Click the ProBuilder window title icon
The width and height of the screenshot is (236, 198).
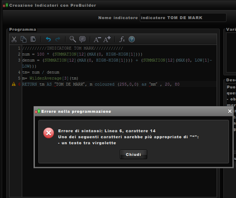point(6,5)
